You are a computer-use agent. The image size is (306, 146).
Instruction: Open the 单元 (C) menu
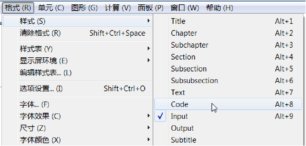[x=51, y=8]
